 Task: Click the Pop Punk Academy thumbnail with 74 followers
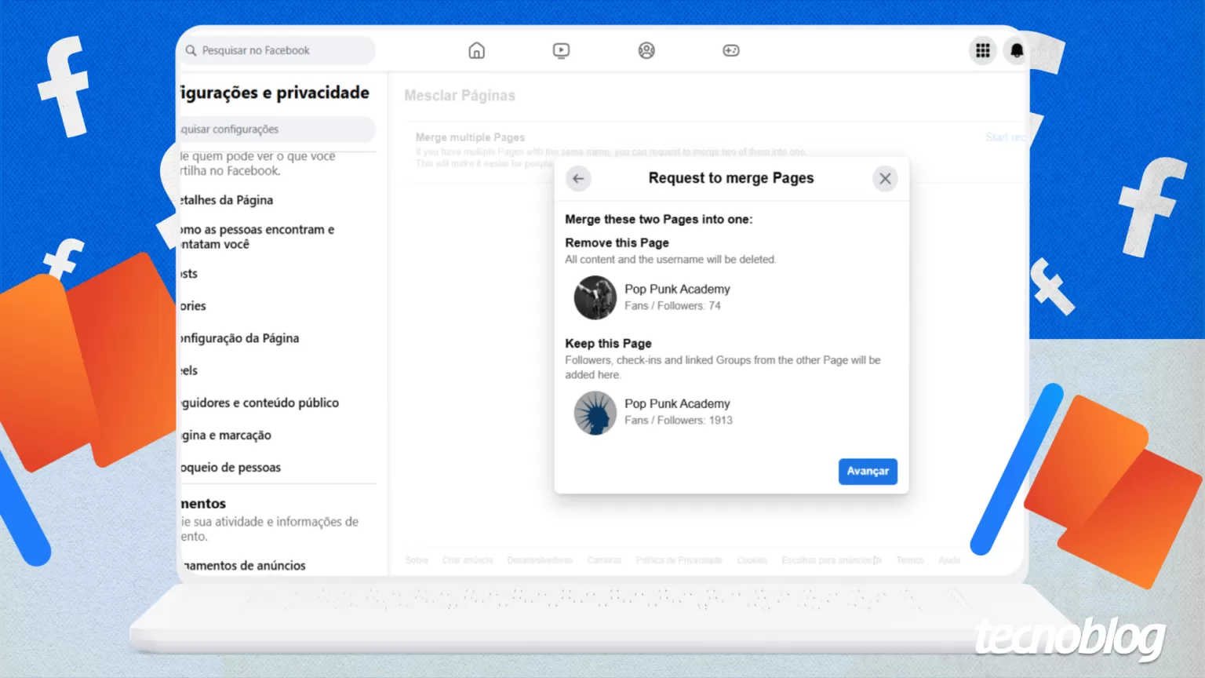[x=595, y=297]
